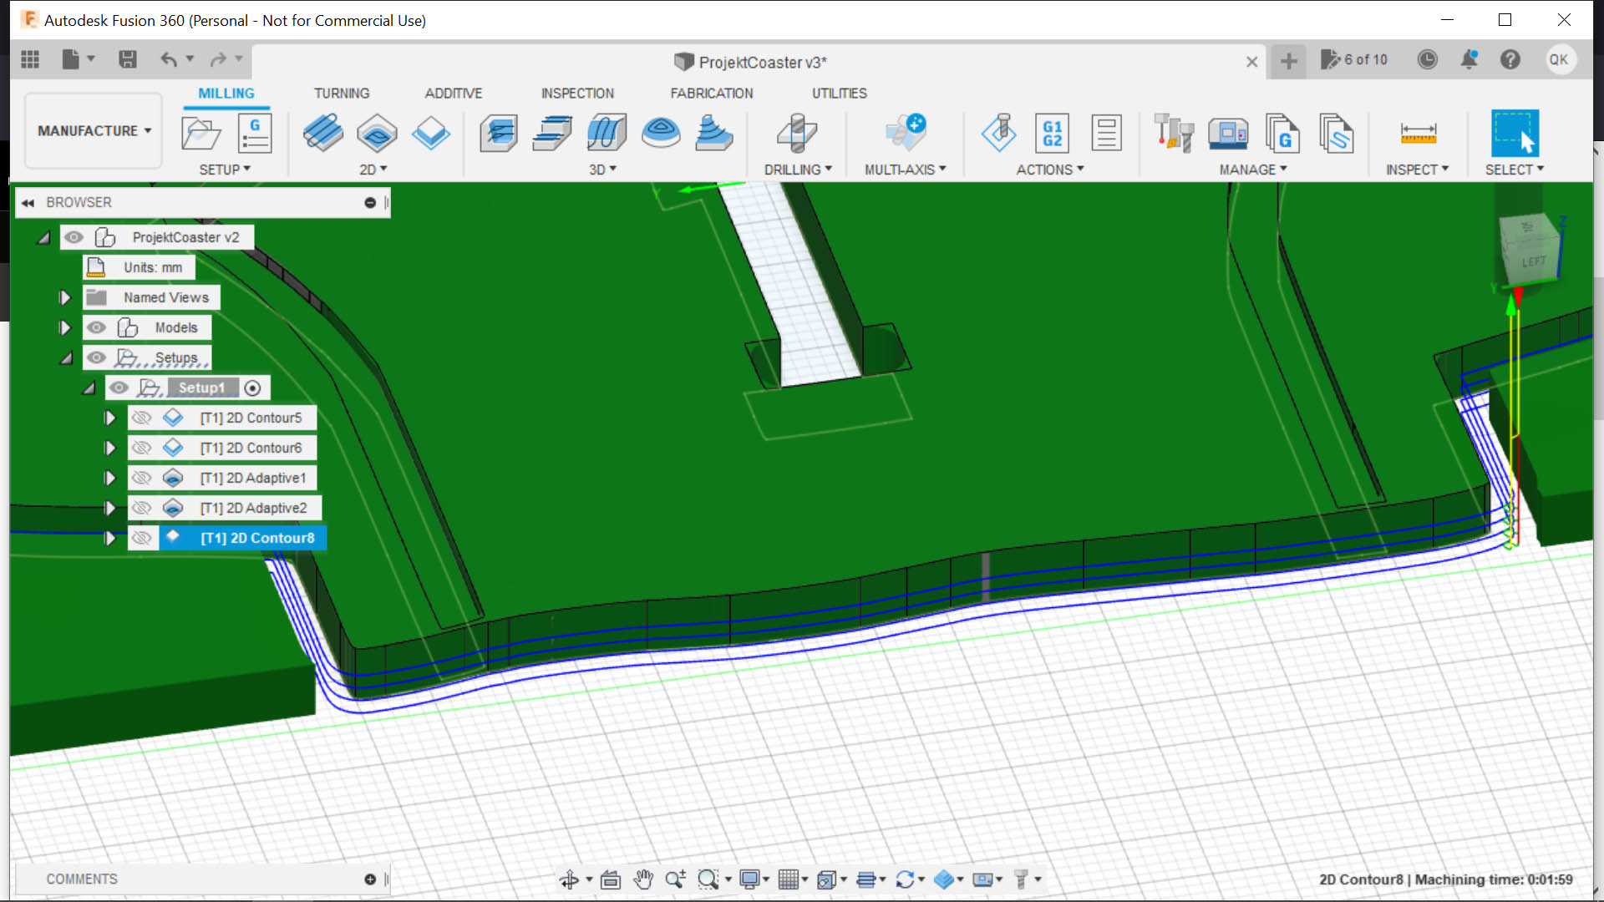This screenshot has width=1604, height=902.
Task: Toggle the Models folder eye icon
Action: (96, 327)
